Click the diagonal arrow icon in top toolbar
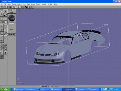This screenshot has height=91, width=121. coord(26,7)
